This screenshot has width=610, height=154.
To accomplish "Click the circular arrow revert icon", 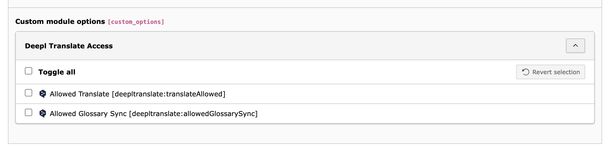I will (526, 72).
